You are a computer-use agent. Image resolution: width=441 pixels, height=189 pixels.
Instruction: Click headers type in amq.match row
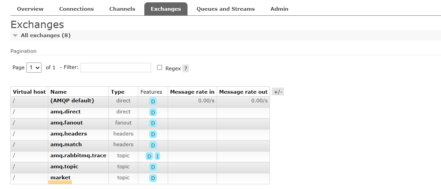123,145
